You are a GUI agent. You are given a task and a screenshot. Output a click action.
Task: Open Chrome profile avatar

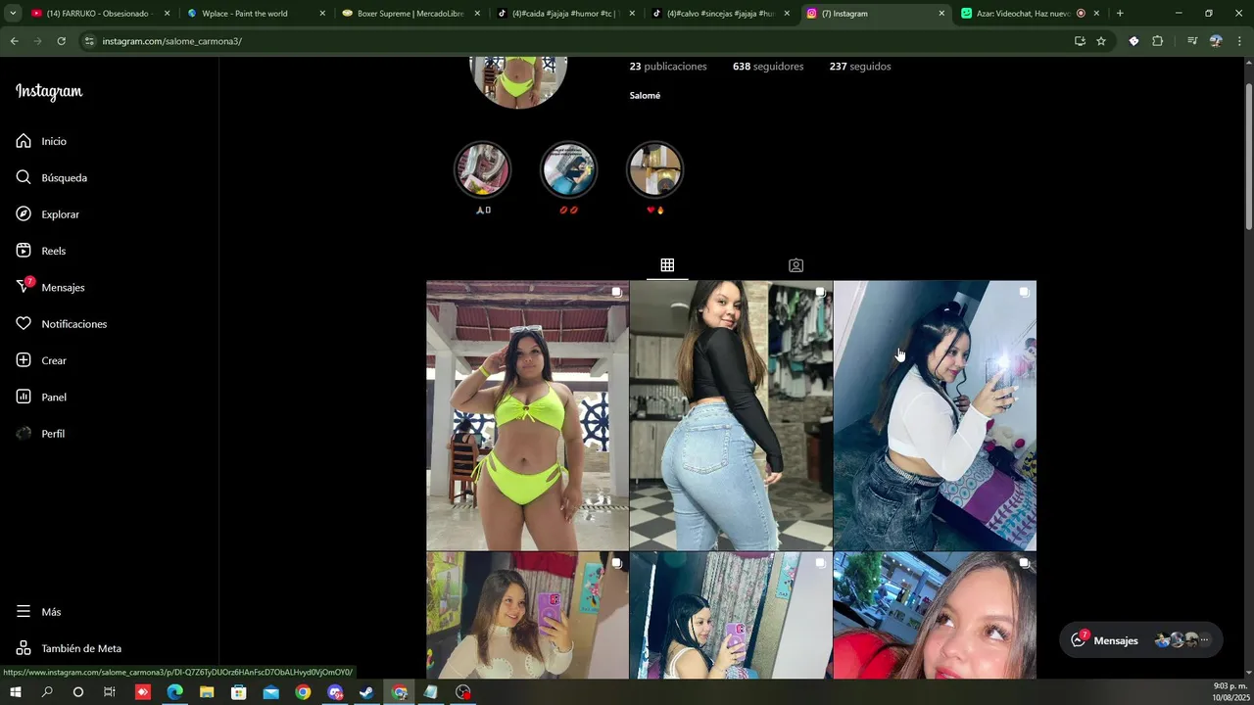click(x=1216, y=41)
